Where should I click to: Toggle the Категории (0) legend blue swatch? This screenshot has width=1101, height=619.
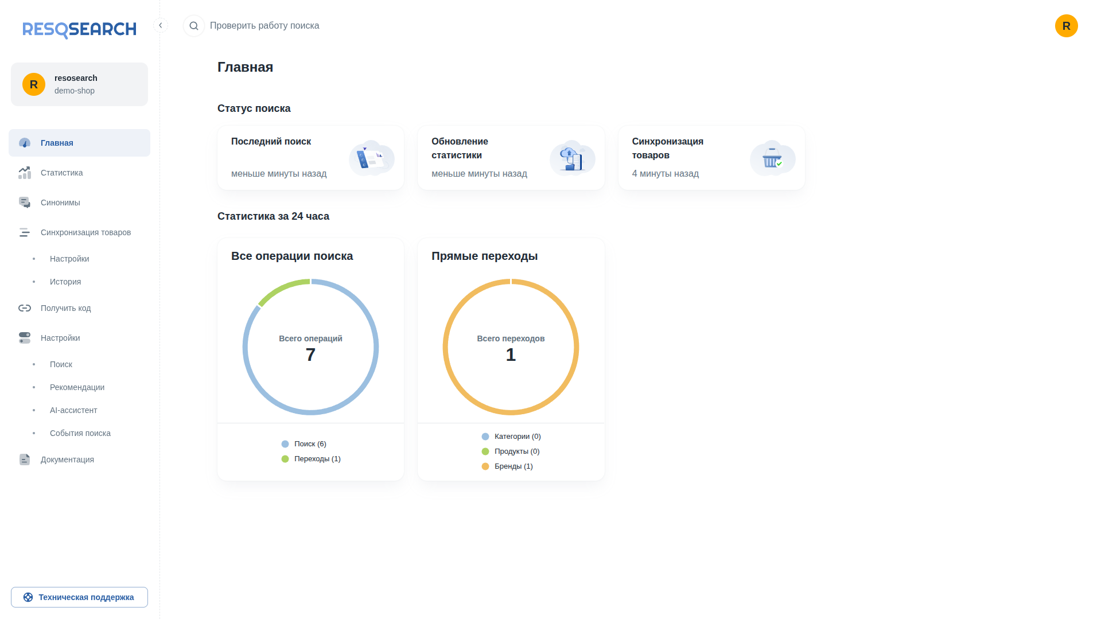coord(485,437)
